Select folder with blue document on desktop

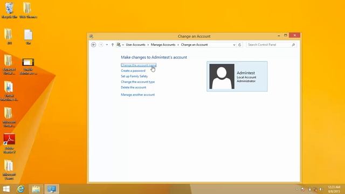coord(9,91)
